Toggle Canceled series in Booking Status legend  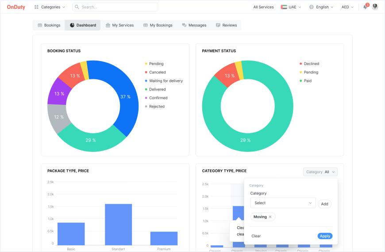155,72
